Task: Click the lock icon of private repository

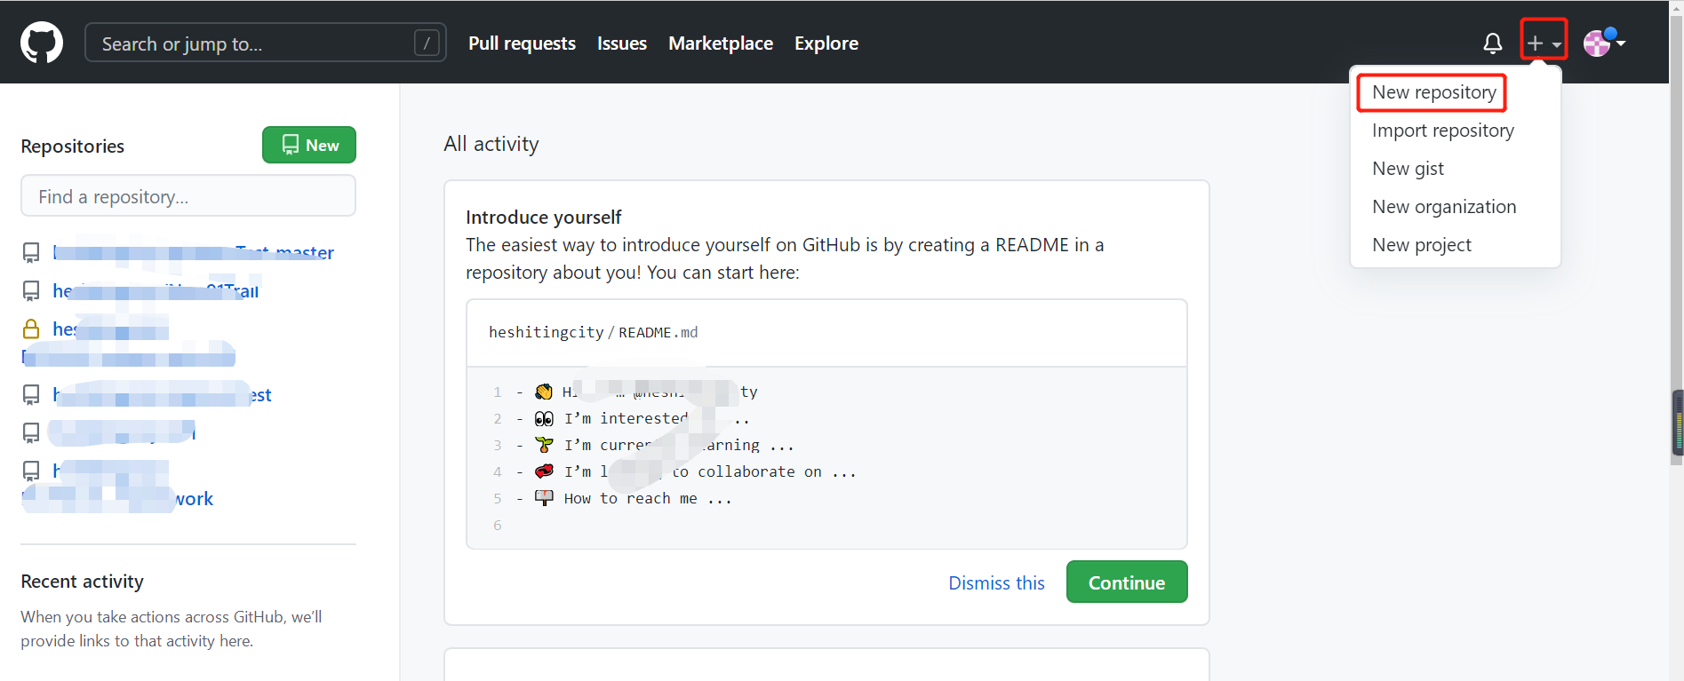Action: [x=31, y=329]
